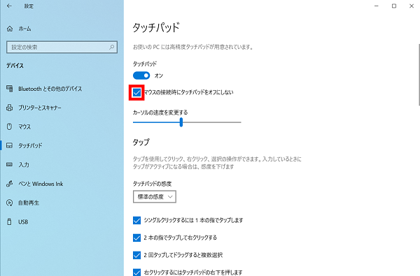The height and width of the screenshot is (276, 420).
Task: Click the cursor speed slider track
Action: click(187, 122)
